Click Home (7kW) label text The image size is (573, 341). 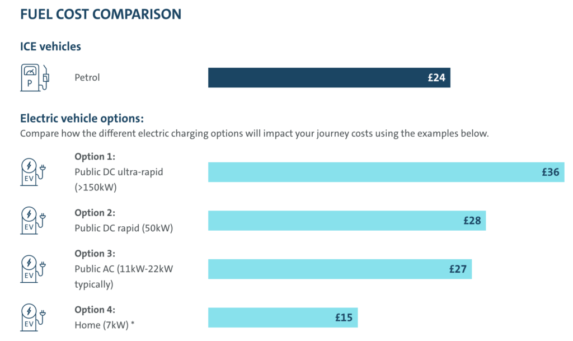104,325
